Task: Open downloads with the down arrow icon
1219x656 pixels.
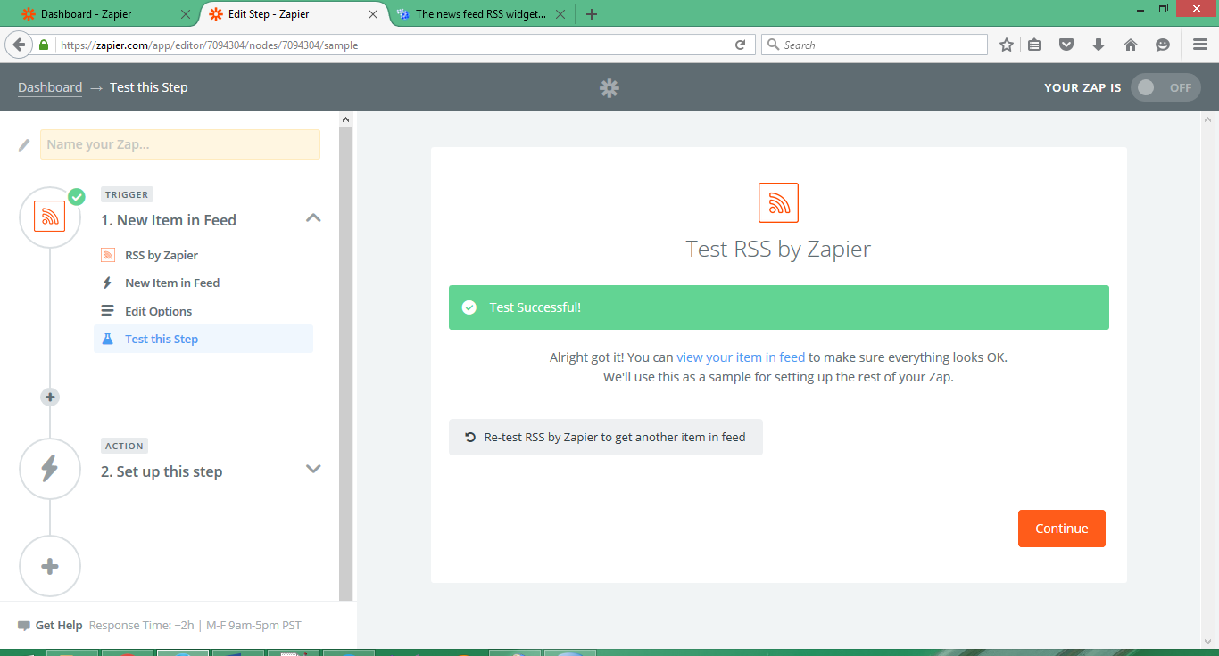Action: (1099, 45)
